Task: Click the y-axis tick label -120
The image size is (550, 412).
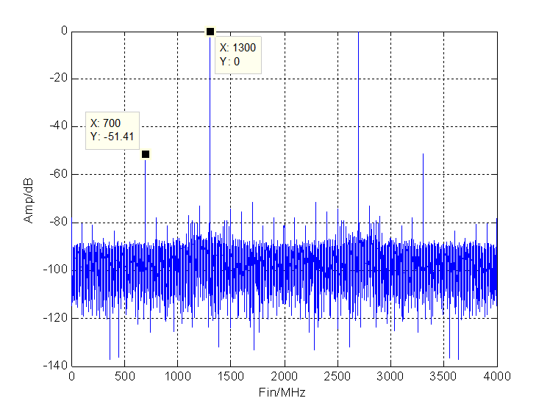Action: [55, 318]
